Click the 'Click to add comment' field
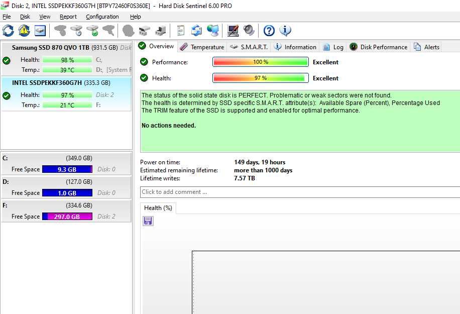This screenshot has width=460, height=314. click(x=300, y=192)
